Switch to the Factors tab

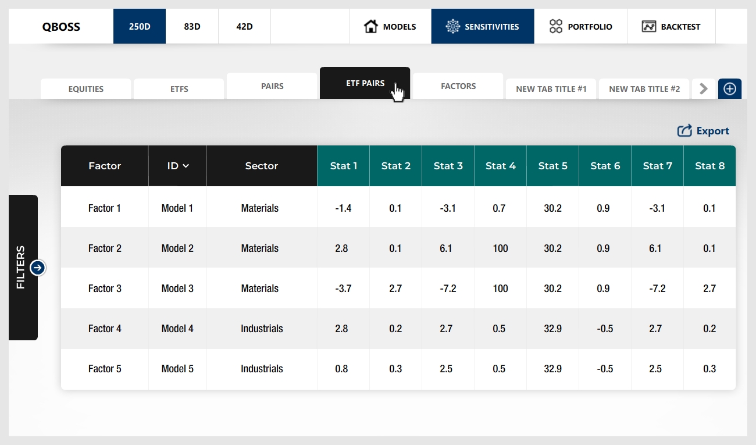[x=458, y=86]
